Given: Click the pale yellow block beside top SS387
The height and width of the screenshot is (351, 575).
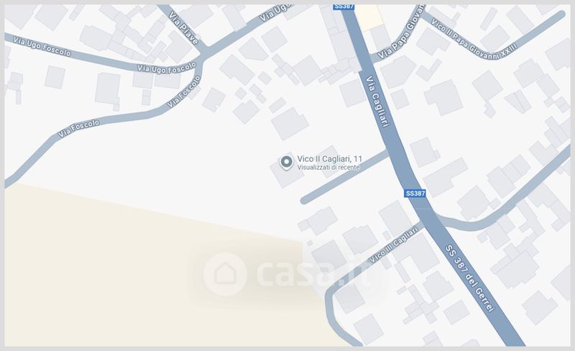Looking at the screenshot, I should coord(368,17).
